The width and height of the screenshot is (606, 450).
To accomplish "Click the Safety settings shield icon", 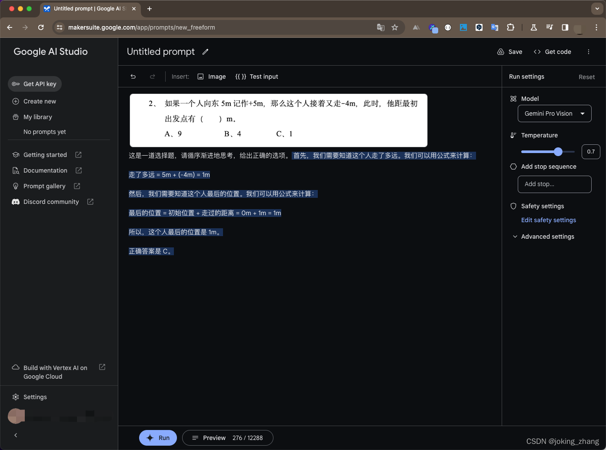I will (513, 206).
